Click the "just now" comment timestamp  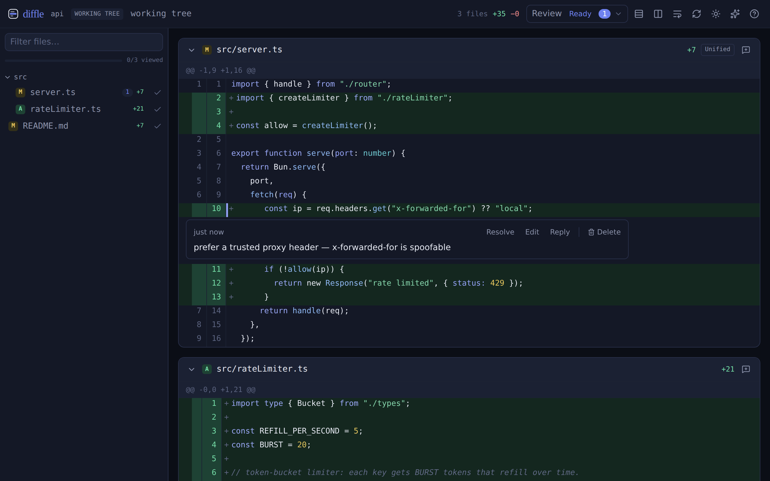coord(208,232)
